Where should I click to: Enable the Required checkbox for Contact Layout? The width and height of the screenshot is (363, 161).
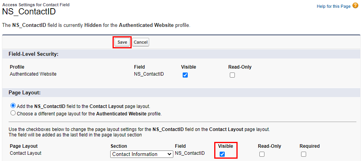pos(303,154)
